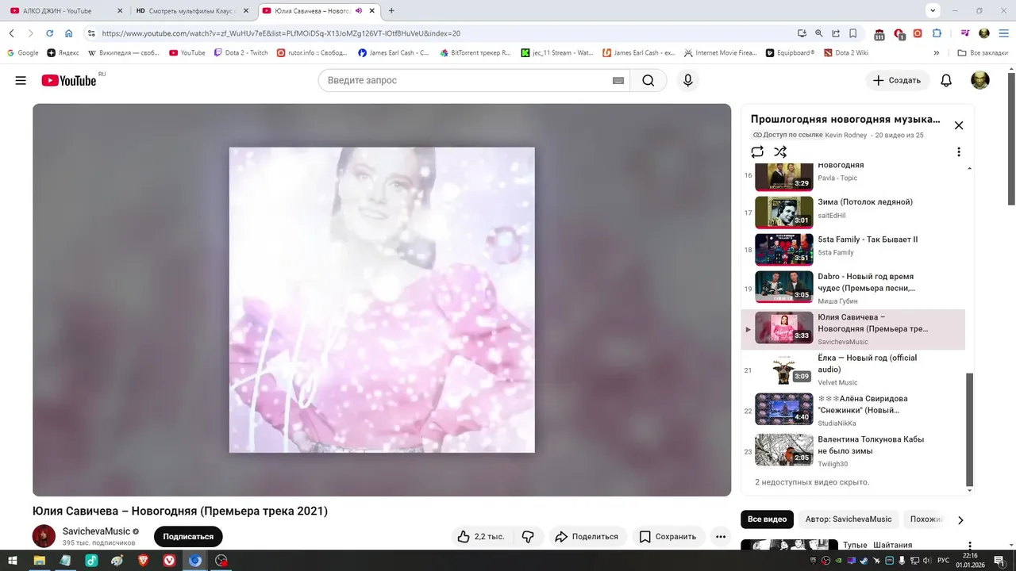
Task: Bookmark this page with bookmark icon
Action: [x=853, y=33]
